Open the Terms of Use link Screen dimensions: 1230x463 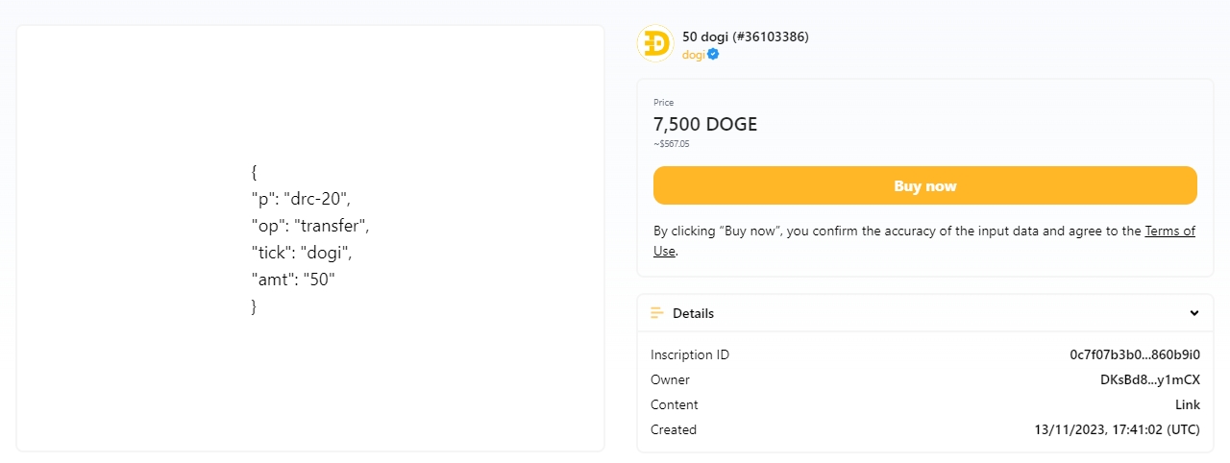tap(1169, 231)
